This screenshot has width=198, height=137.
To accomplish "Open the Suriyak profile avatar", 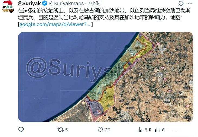I will point(8,7).
